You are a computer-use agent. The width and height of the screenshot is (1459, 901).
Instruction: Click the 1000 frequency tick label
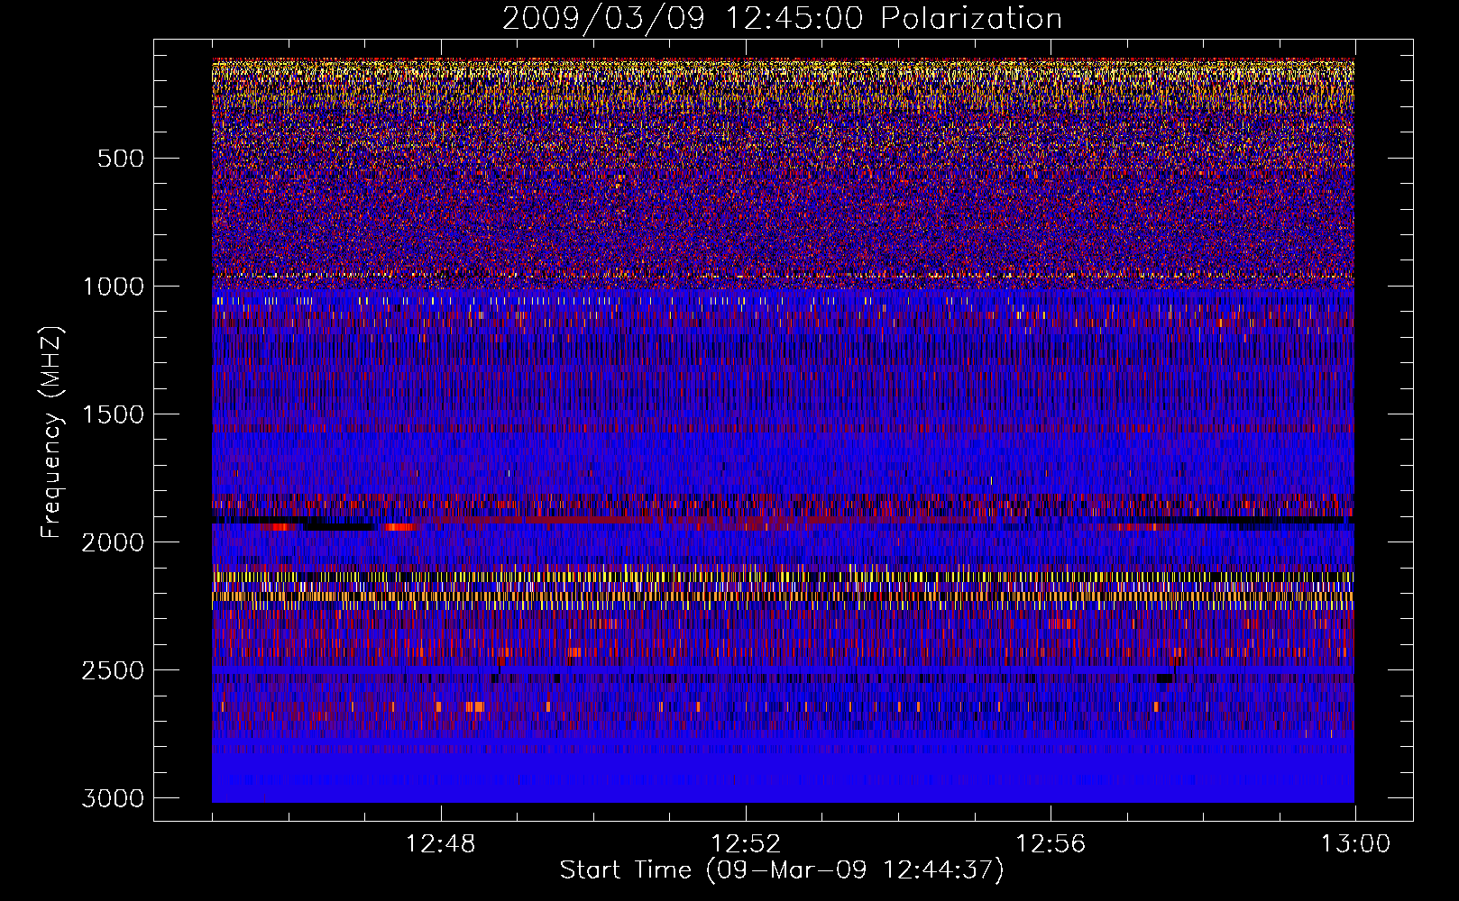(113, 287)
